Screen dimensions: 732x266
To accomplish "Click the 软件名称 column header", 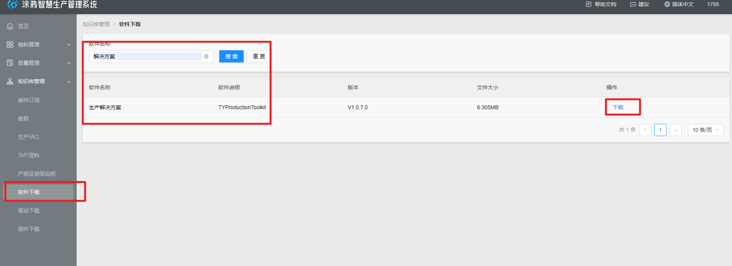I will click(100, 87).
